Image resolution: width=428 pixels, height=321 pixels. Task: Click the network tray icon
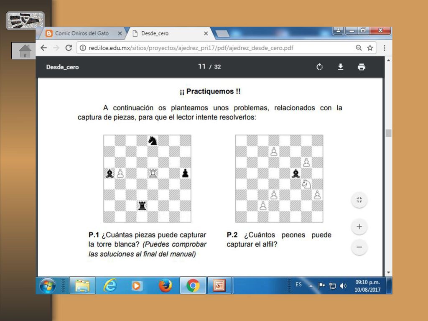(x=332, y=286)
